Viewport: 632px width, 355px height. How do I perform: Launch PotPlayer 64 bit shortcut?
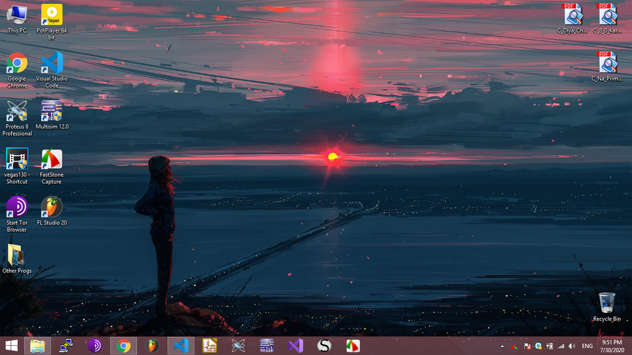point(52,22)
